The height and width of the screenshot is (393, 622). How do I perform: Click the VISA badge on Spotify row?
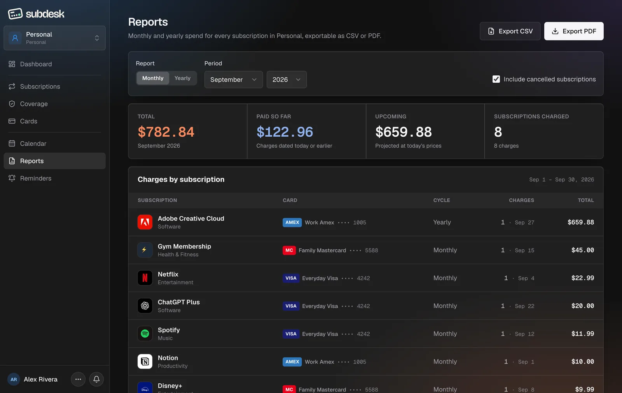coord(291,334)
